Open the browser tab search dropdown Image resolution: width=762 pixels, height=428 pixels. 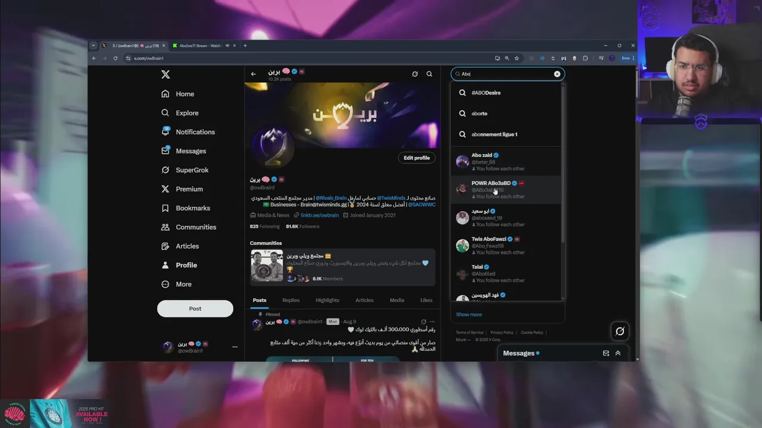click(93, 46)
